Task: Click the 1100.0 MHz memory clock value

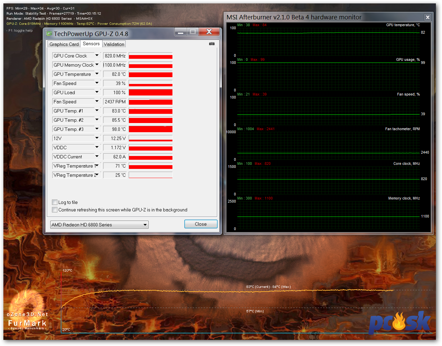Action: [115, 65]
